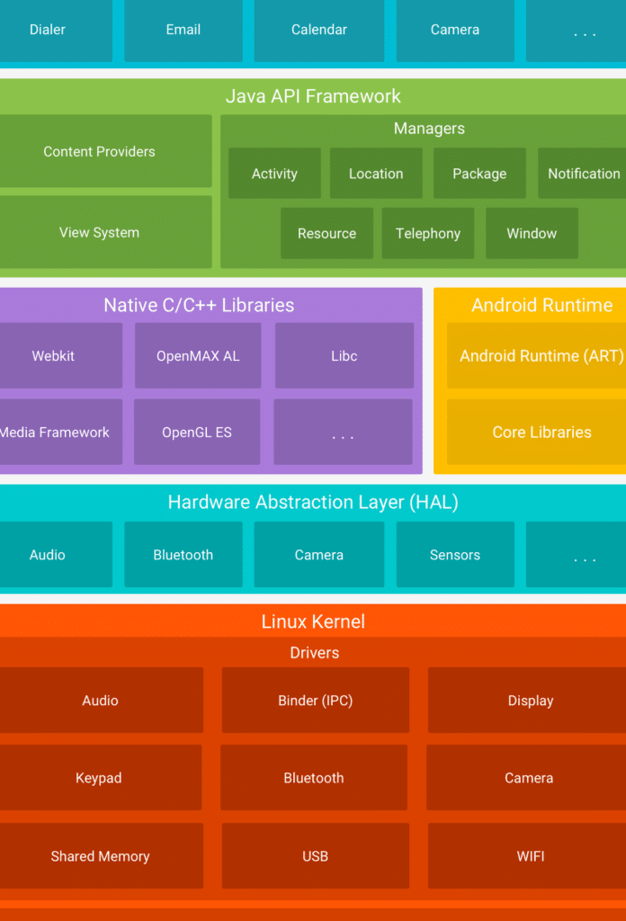Viewport: 626px width, 921px height.
Task: Select the Resource manager box
Action: click(326, 233)
